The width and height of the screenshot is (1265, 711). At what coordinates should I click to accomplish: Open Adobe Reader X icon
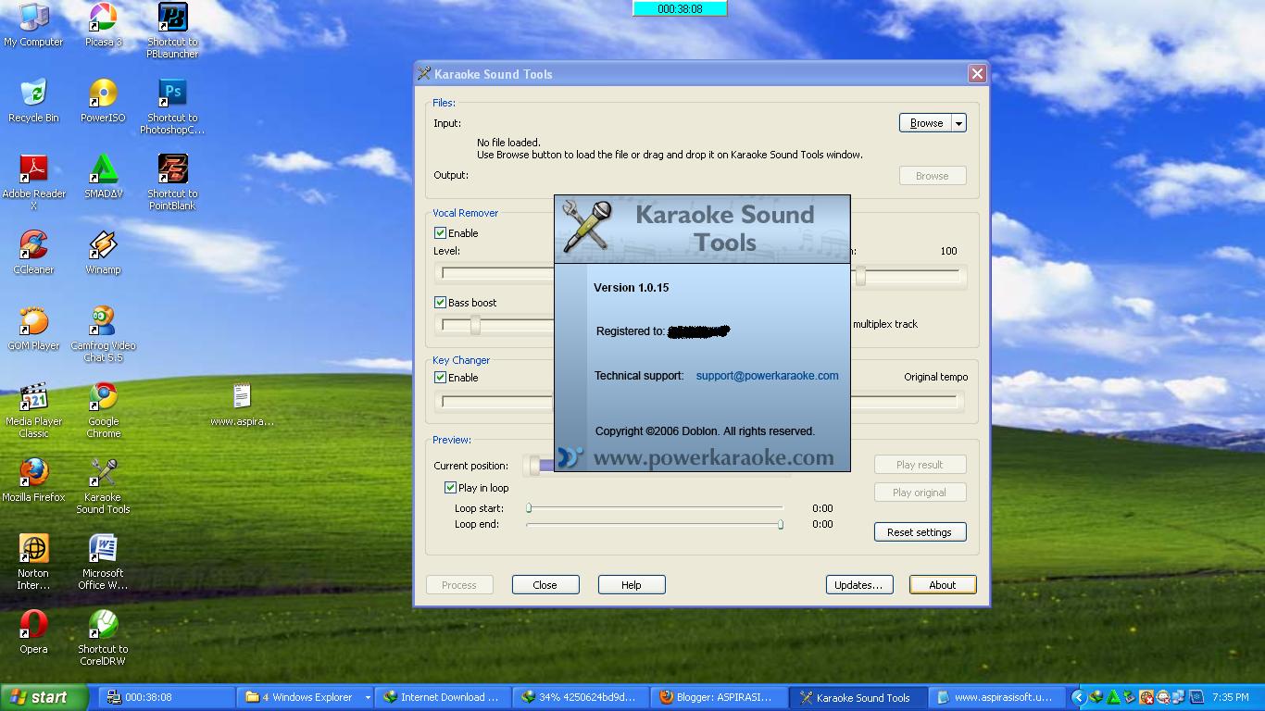pos(33,182)
